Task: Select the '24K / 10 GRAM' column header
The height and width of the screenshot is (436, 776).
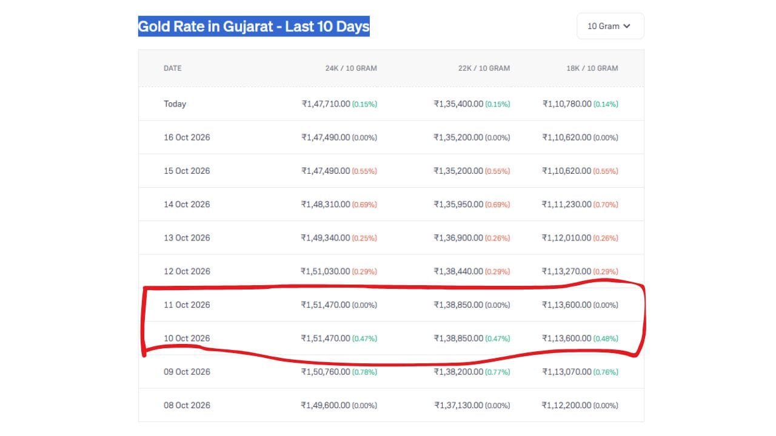Action: tap(351, 68)
